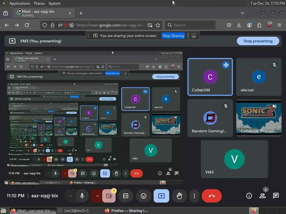Click the clock showing Tue Dec 24, 11:10 PM
286x214 pixels.
click(x=267, y=3)
